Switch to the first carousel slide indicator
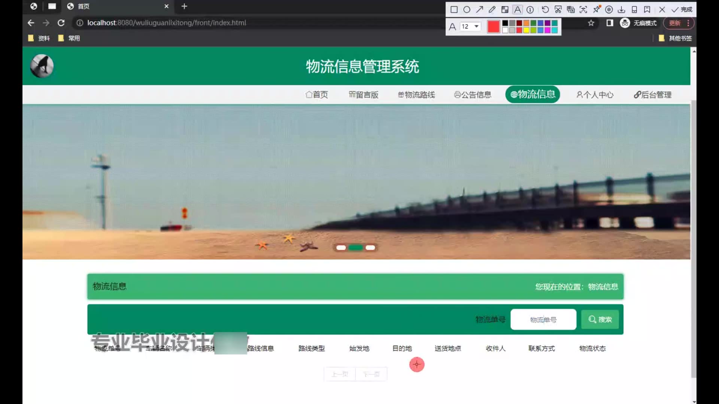Image resolution: width=719 pixels, height=404 pixels. pyautogui.click(x=341, y=248)
